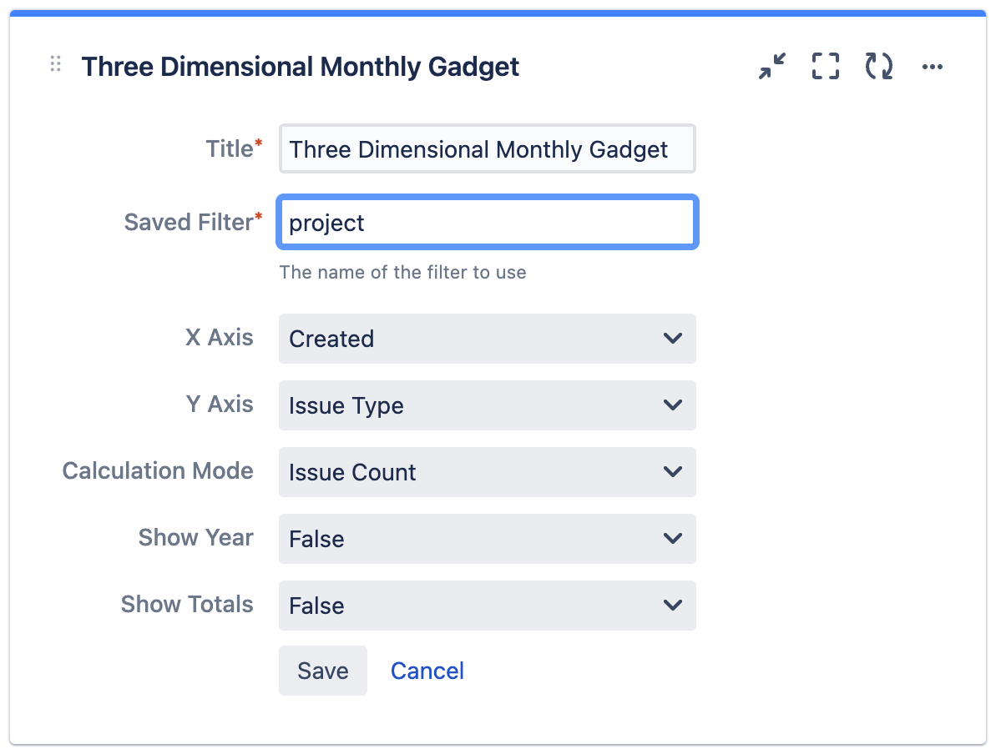This screenshot has width=996, height=754.
Task: Open the Show Totals dropdown
Action: click(x=487, y=606)
